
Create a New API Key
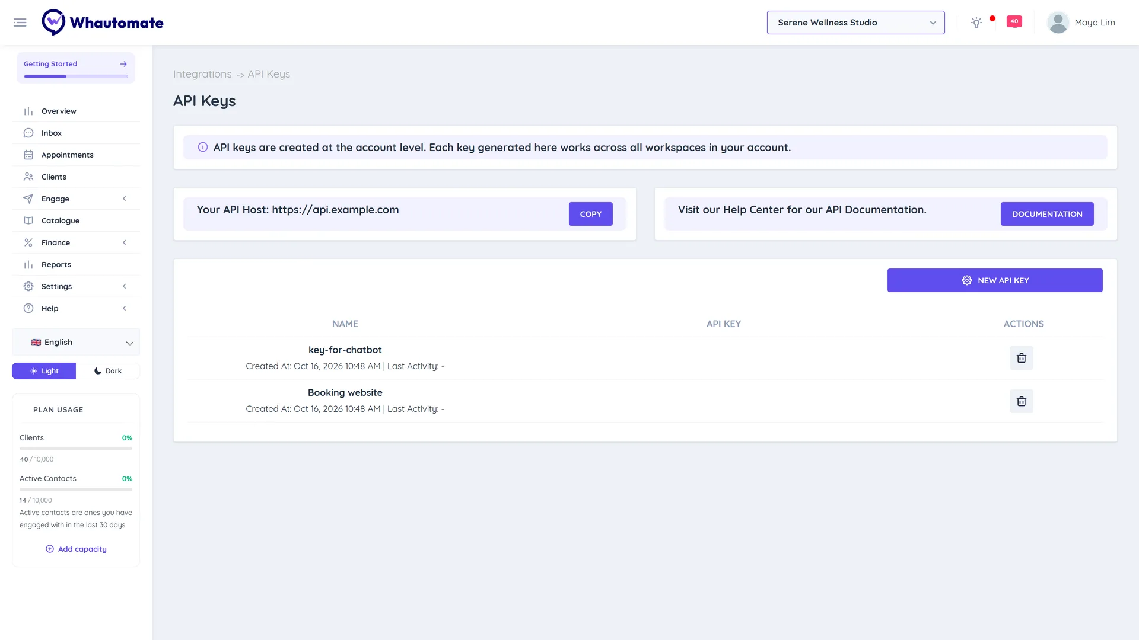[x=995, y=280]
